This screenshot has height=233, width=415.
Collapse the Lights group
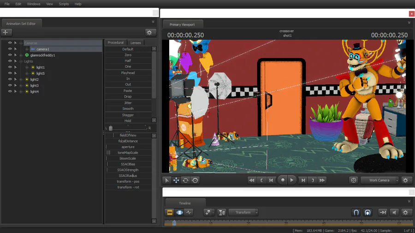(x=21, y=61)
